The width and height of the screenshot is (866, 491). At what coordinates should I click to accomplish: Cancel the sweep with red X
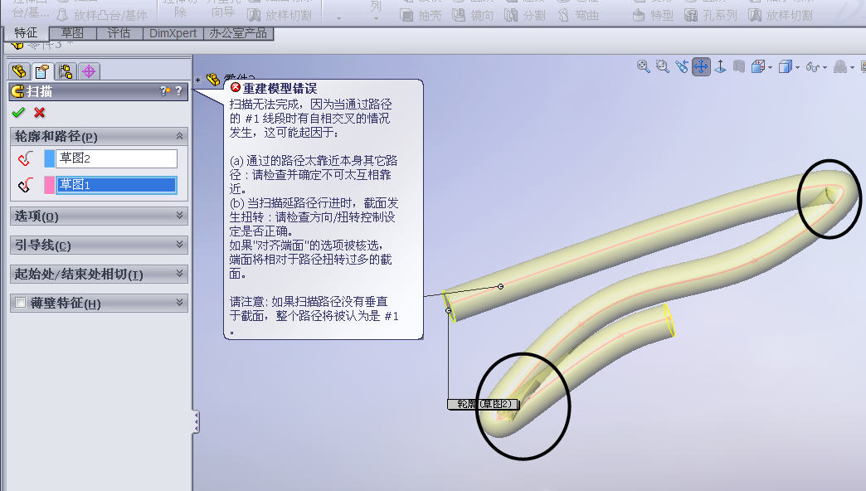(39, 113)
